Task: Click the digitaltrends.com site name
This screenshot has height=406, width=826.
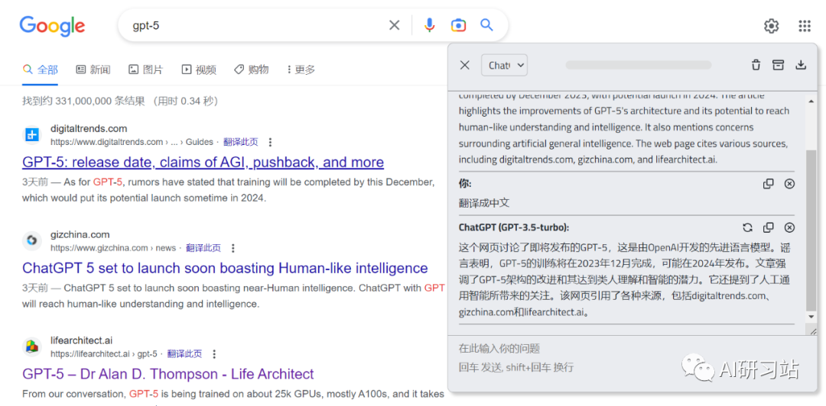Action: point(89,129)
